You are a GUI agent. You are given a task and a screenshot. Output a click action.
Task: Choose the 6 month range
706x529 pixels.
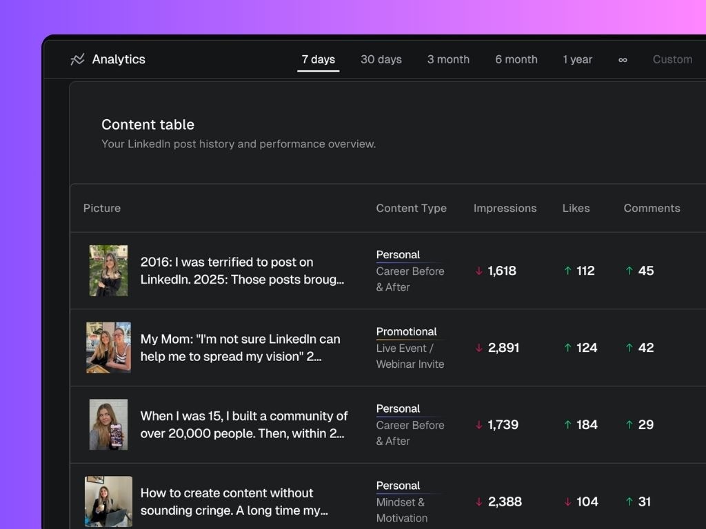[x=516, y=59]
